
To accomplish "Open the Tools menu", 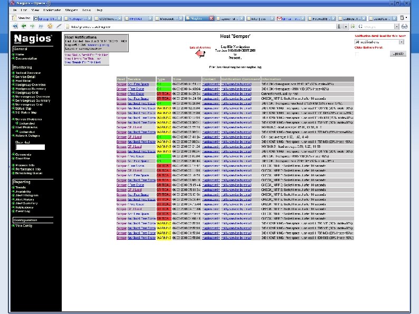I will pos(87,10).
